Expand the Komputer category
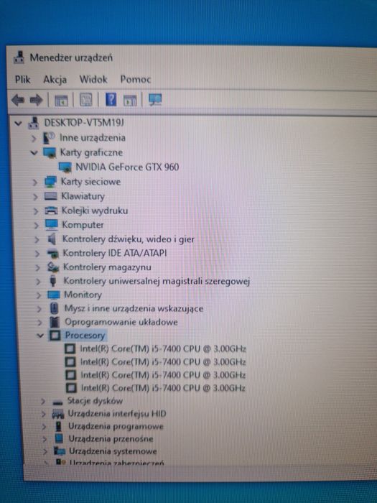Screen dimensions: 377x503 (36, 225)
